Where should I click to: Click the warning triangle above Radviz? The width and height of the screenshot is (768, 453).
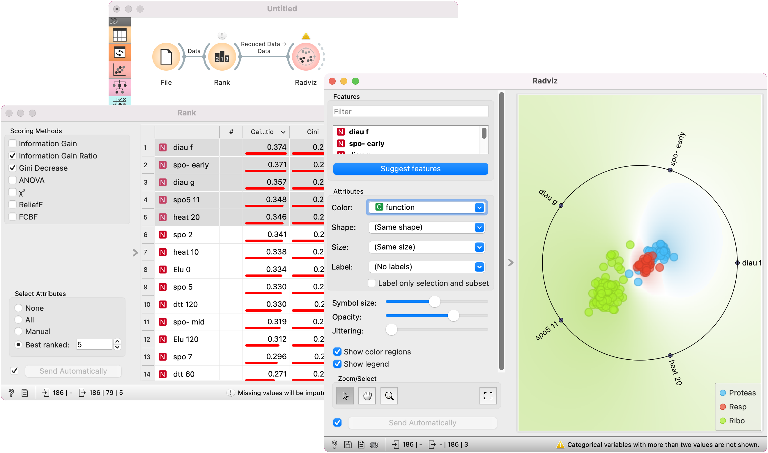pos(306,36)
